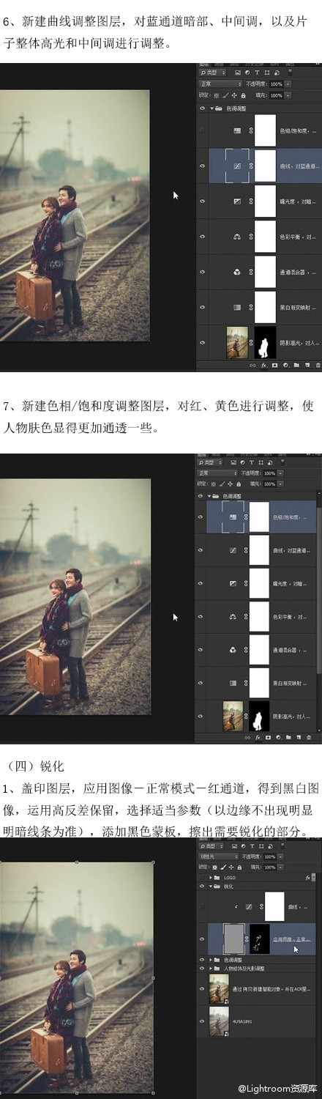322x1099 pixels.
Task: Click Lock all padlock in step 6 panel
Action: pyautogui.click(x=243, y=95)
